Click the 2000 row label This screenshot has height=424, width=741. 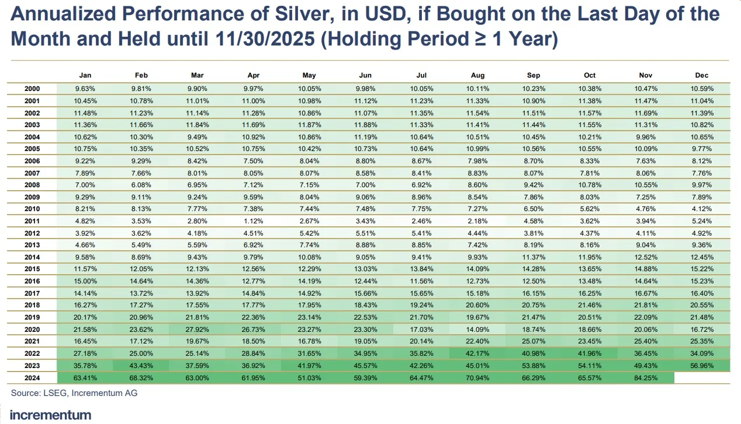point(33,89)
